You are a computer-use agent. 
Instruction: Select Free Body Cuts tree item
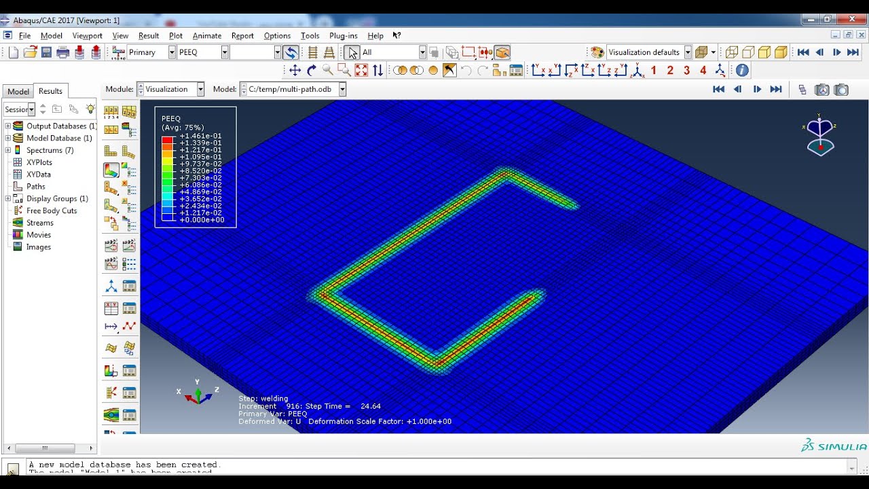52,211
